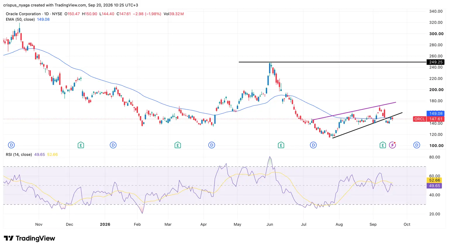The width and height of the screenshot is (449, 248).
Task: Click the 340.00 price axis label
Action: pyautogui.click(x=436, y=11)
